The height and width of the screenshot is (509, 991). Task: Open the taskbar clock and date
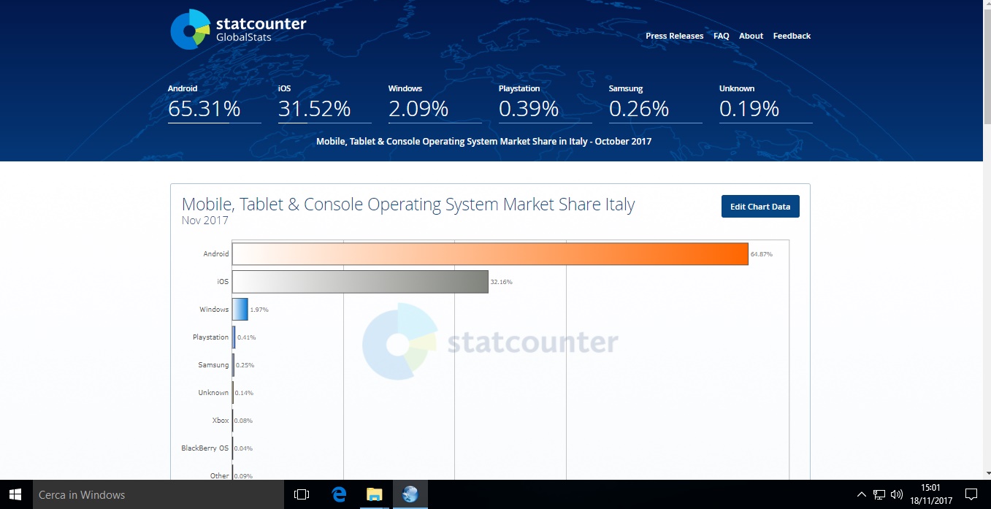pos(930,494)
